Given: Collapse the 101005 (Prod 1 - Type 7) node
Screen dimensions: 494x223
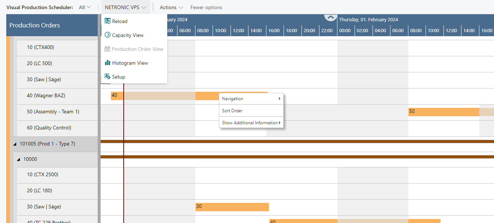Looking at the screenshot, I should point(15,144).
